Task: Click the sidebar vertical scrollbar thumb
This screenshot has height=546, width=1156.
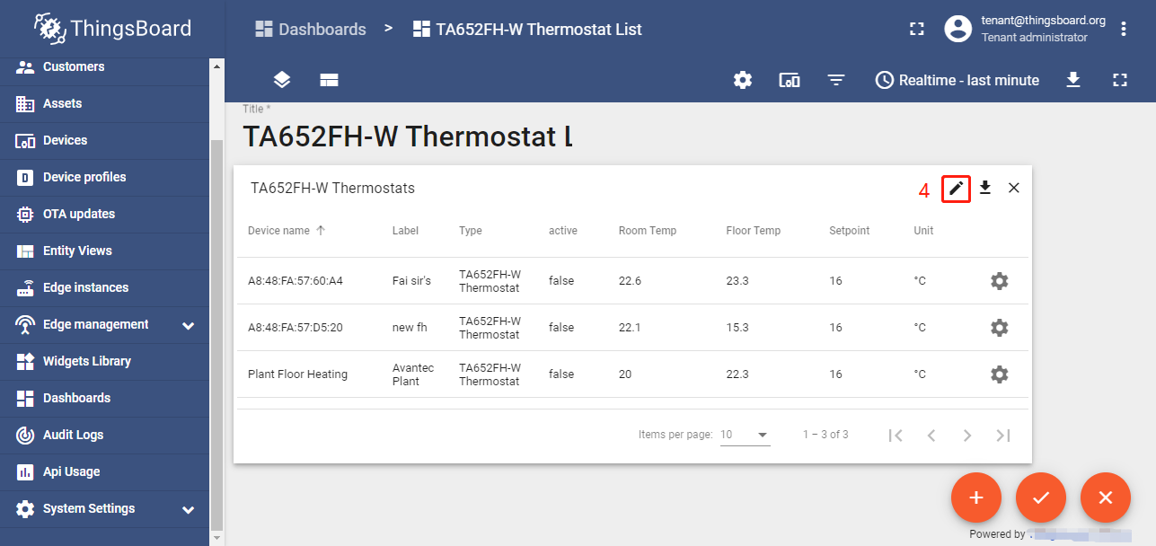Action: click(216, 335)
